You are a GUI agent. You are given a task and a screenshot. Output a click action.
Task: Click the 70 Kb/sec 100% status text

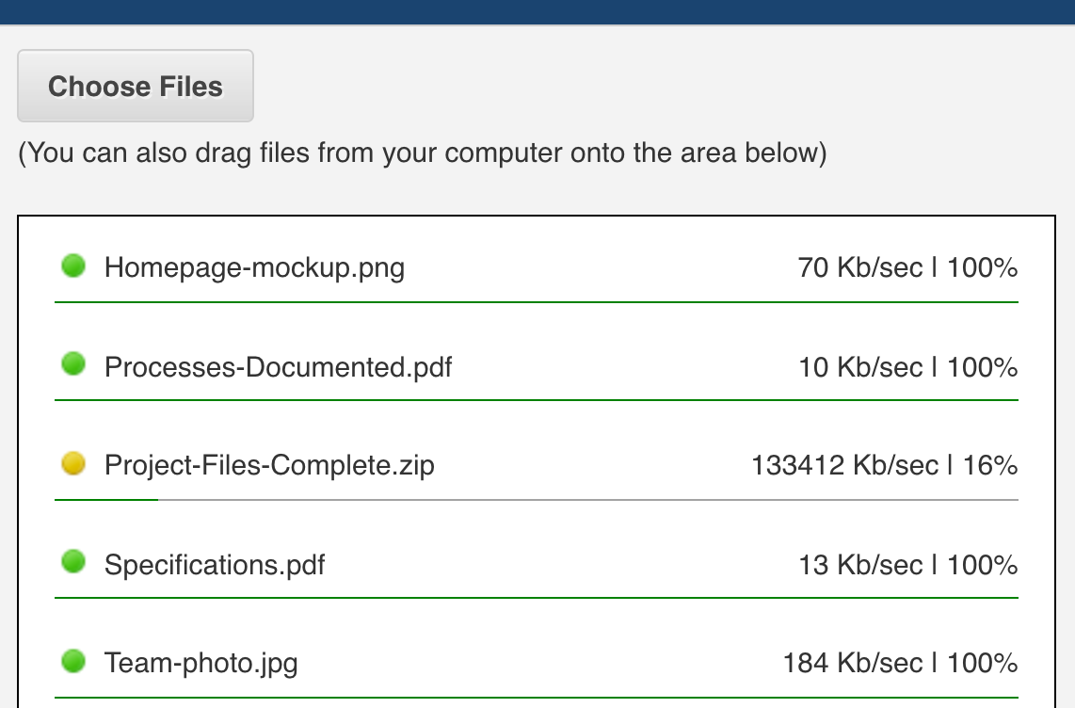[x=907, y=267]
